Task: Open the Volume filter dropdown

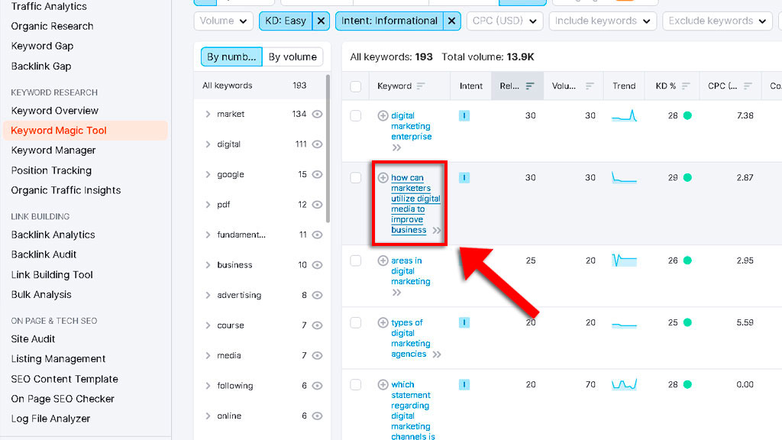Action: 223,21
